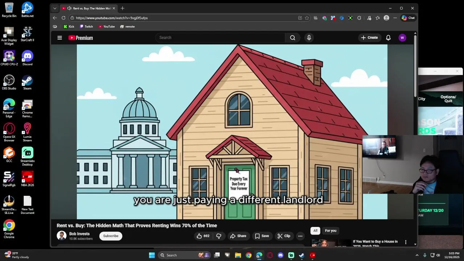Open Battle.net desktop shortcut
Image resolution: width=464 pixels, height=261 pixels.
[27, 10]
